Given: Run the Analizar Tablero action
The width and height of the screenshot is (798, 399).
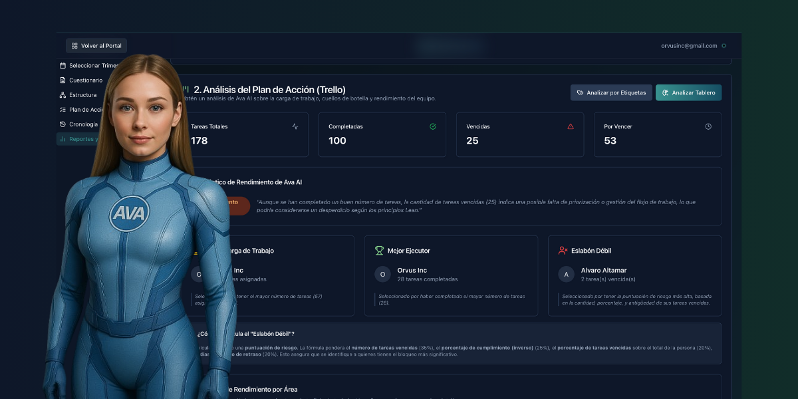Looking at the screenshot, I should coord(688,92).
